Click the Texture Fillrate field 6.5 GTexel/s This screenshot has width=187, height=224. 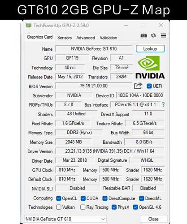pyautogui.click(x=145, y=123)
